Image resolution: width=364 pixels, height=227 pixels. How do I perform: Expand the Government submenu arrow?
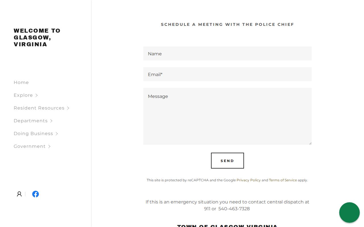(x=49, y=146)
